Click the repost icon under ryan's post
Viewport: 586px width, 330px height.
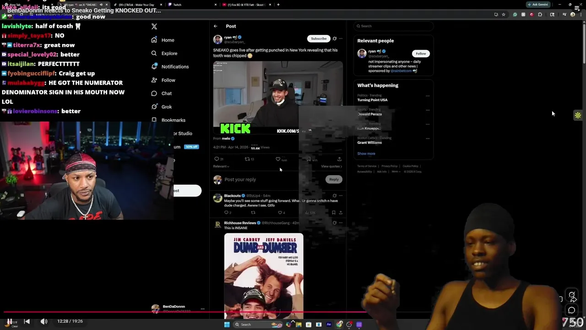click(247, 159)
